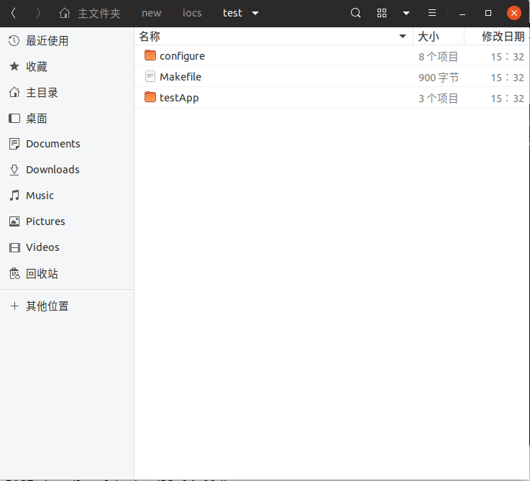Click the testApp folder icon
Viewport: 530px width, 481px height.
(x=150, y=98)
